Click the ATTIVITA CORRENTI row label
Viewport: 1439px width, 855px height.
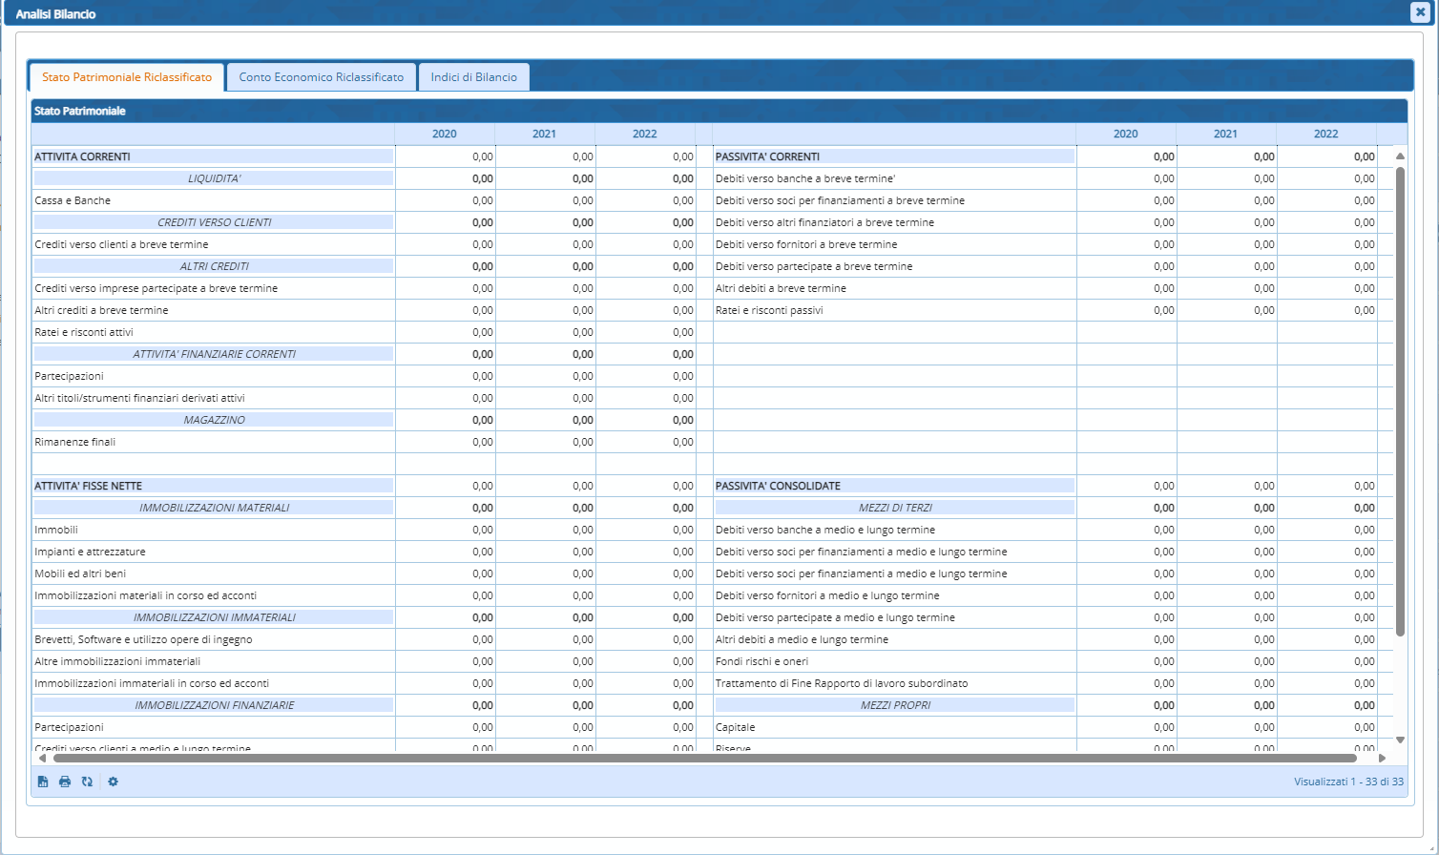83,156
